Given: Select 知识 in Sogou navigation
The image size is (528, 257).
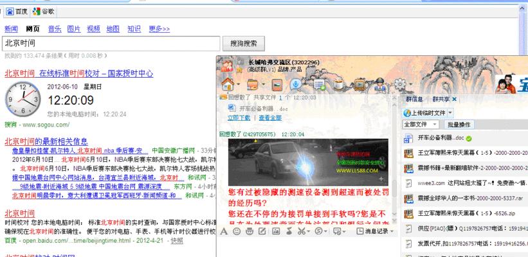Looking at the screenshot, I should [134, 29].
